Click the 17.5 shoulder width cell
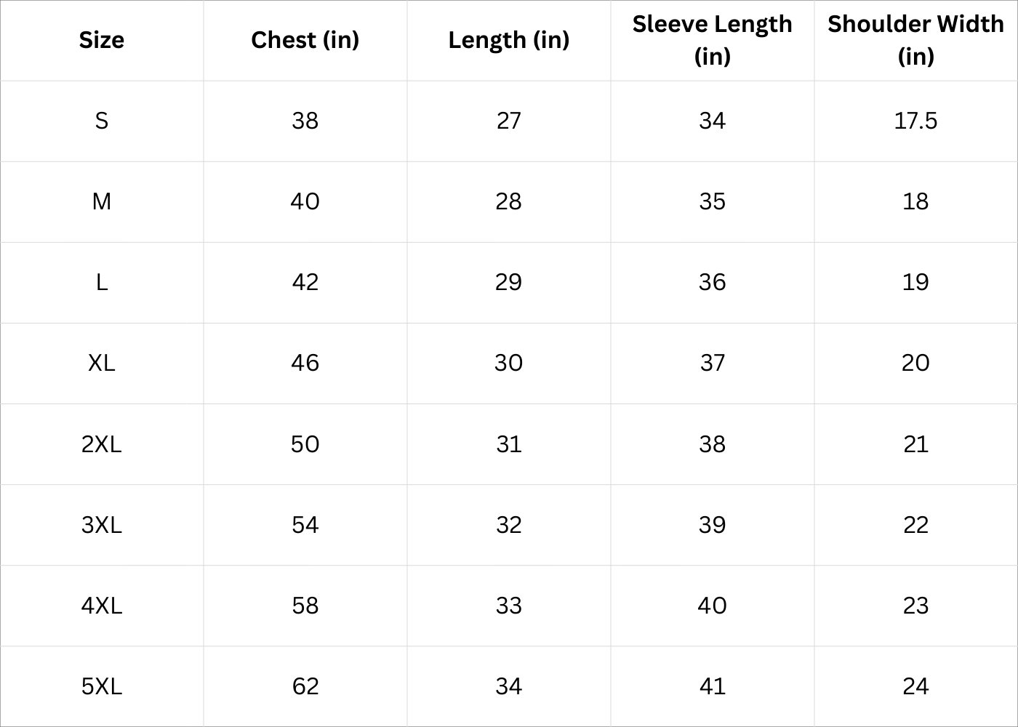This screenshot has height=727, width=1018. coord(915,121)
